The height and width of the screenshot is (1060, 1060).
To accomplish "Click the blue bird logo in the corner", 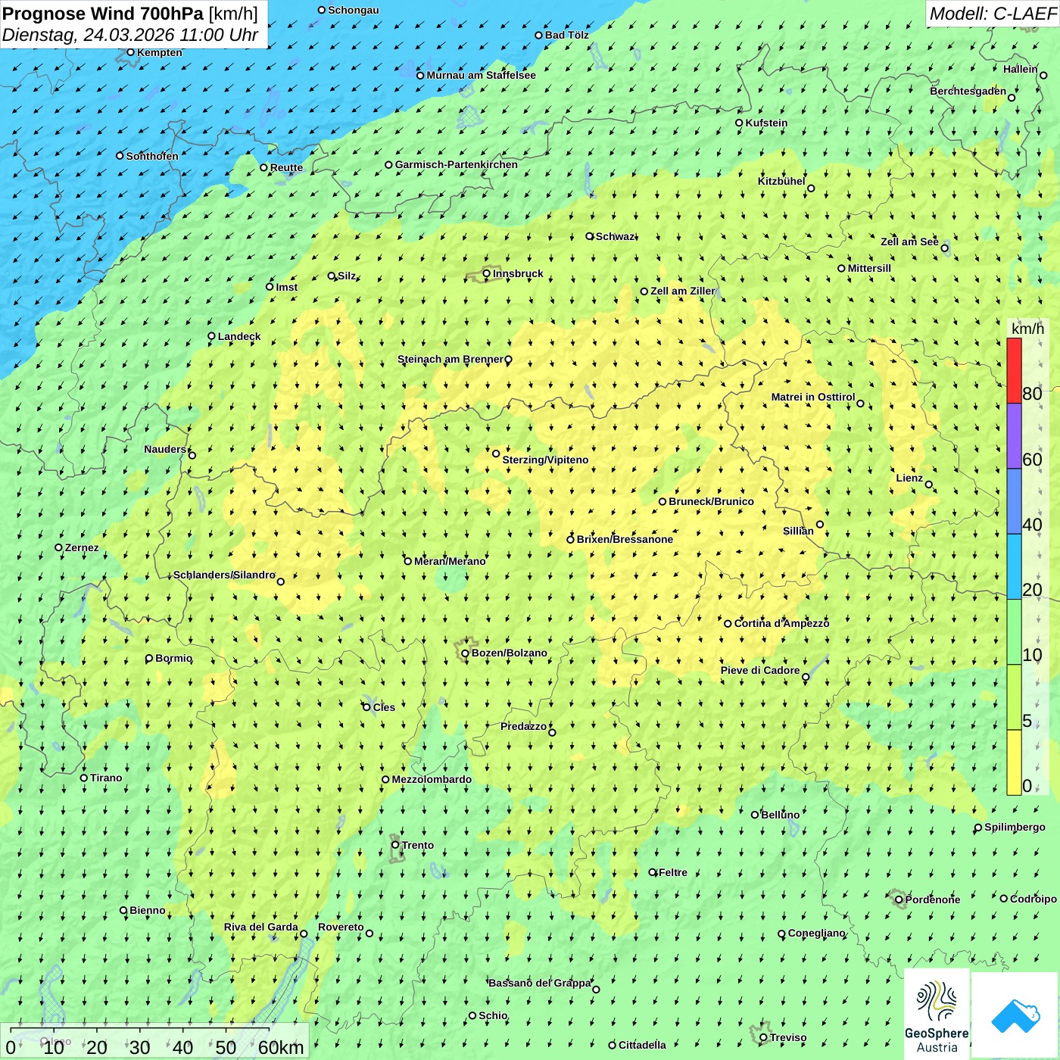I will (x=1015, y=1015).
